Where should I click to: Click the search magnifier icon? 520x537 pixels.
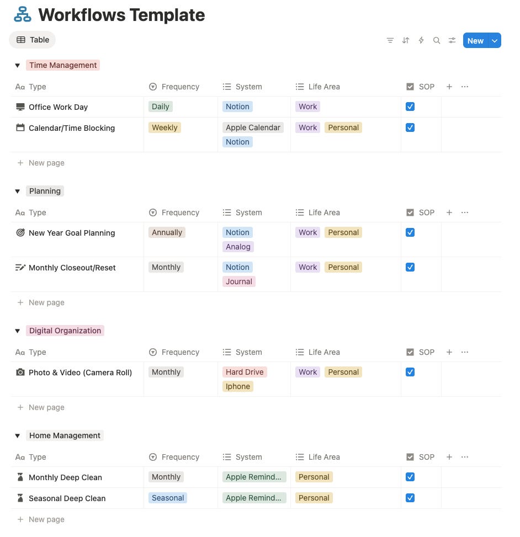[437, 40]
